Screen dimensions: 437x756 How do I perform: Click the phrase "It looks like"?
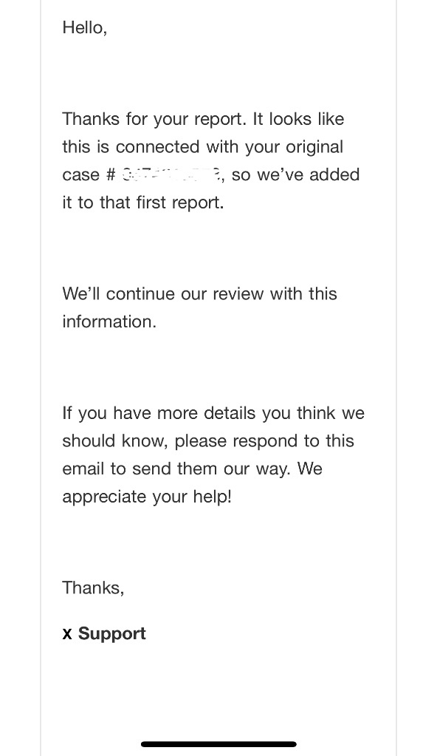pyautogui.click(x=298, y=119)
